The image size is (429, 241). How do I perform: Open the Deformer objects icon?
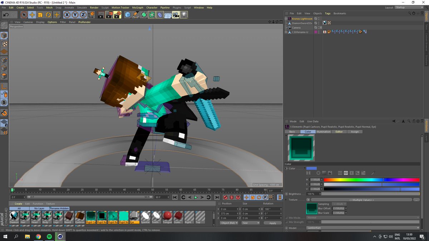[x=160, y=15]
